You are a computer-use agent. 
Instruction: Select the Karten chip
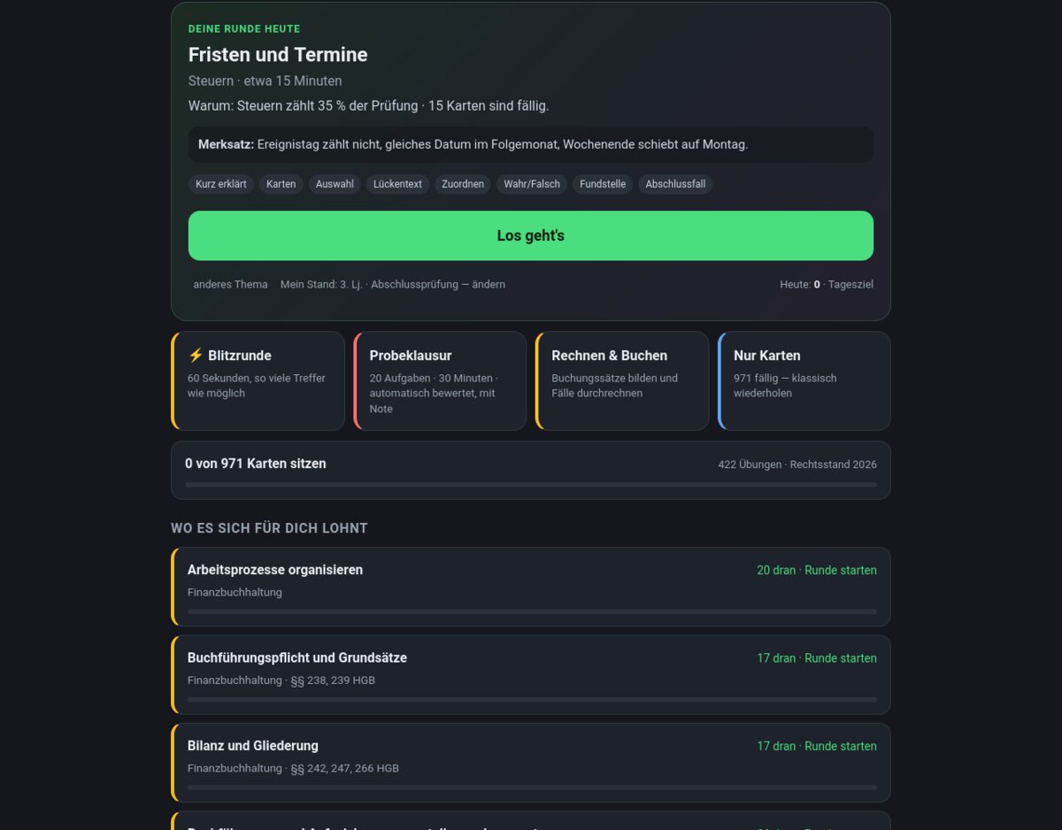click(281, 184)
